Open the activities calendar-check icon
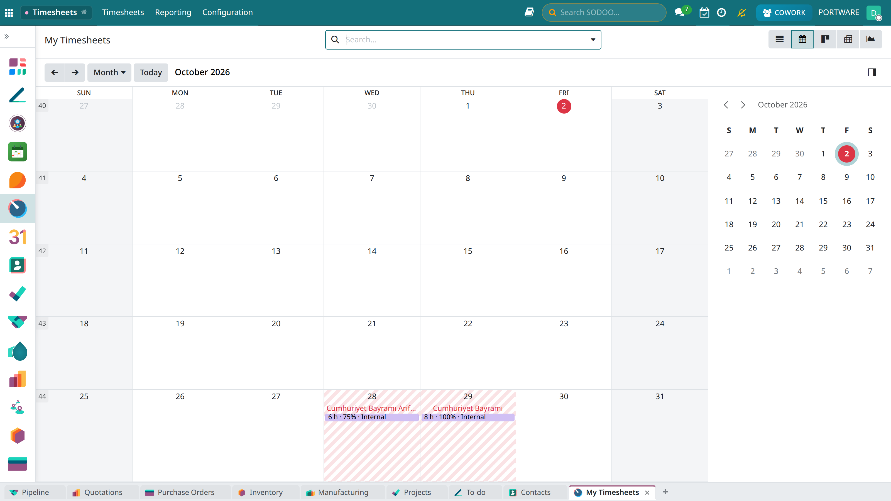 [704, 13]
